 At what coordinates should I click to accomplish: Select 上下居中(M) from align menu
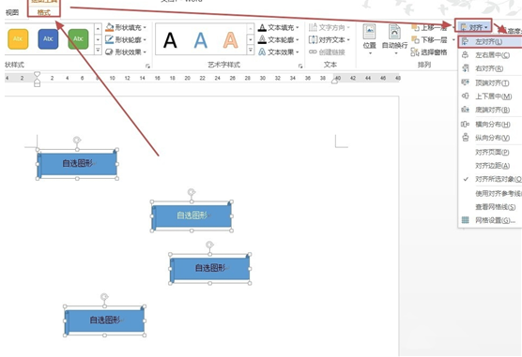pyautogui.click(x=490, y=97)
